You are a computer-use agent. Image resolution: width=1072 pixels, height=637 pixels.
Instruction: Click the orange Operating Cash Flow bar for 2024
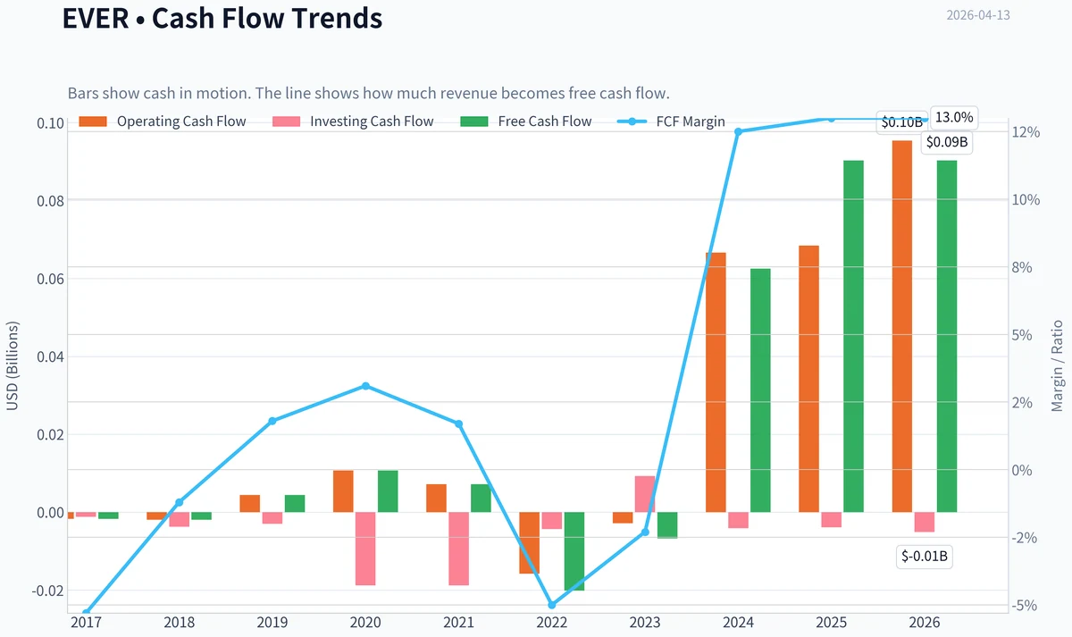[716, 382]
